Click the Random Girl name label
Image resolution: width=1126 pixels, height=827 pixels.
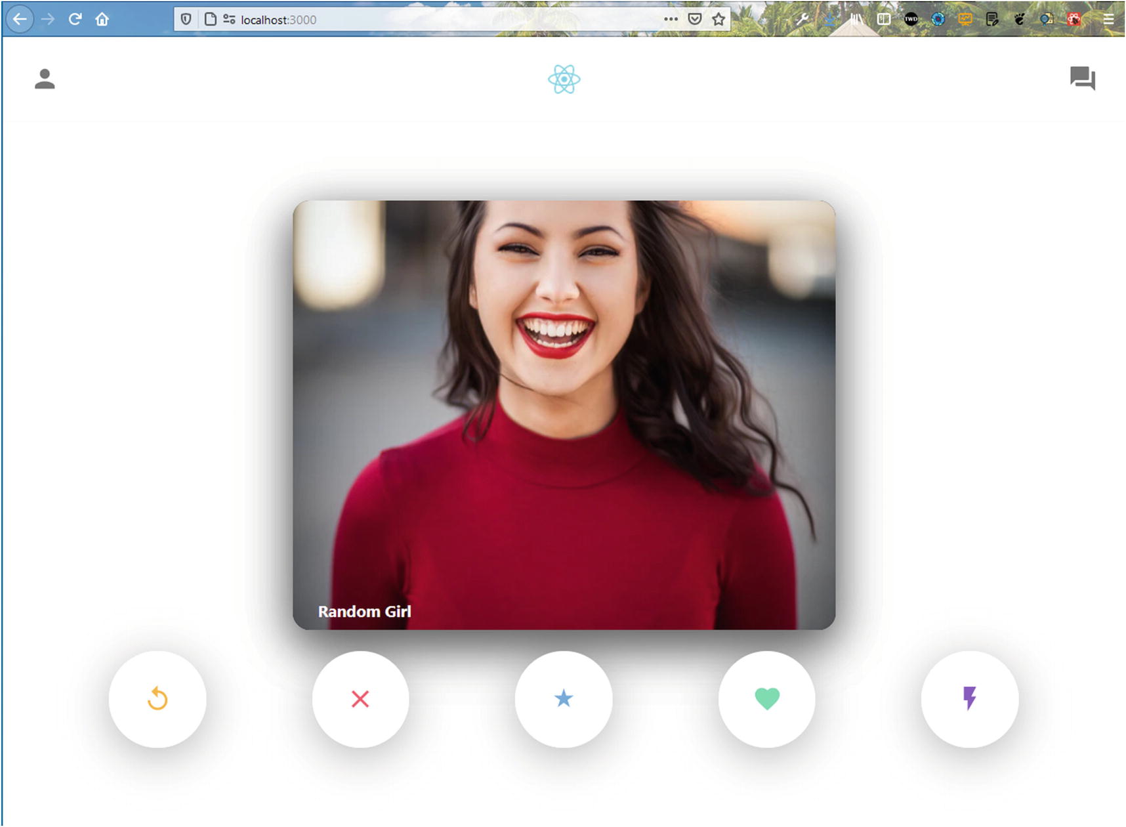pos(364,612)
